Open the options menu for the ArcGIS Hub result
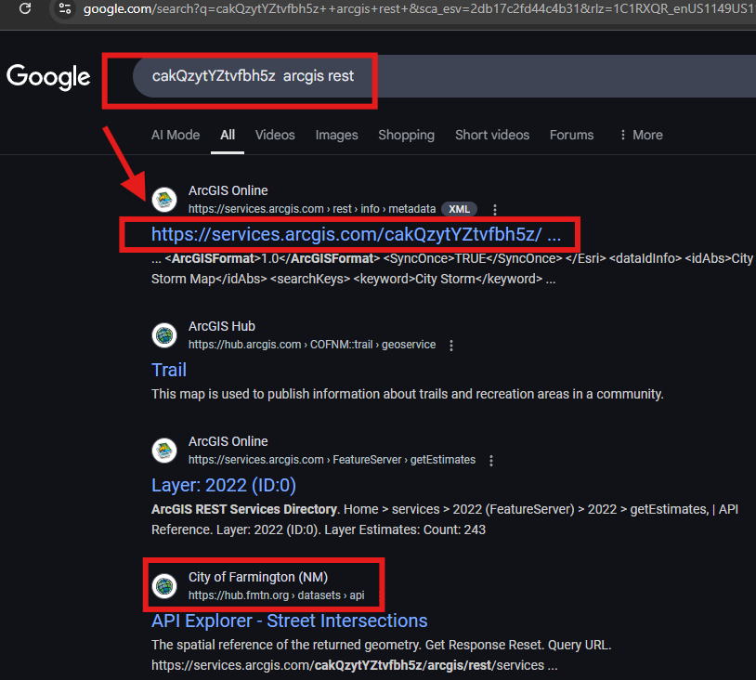Image resolution: width=756 pixels, height=680 pixels. [x=451, y=346]
